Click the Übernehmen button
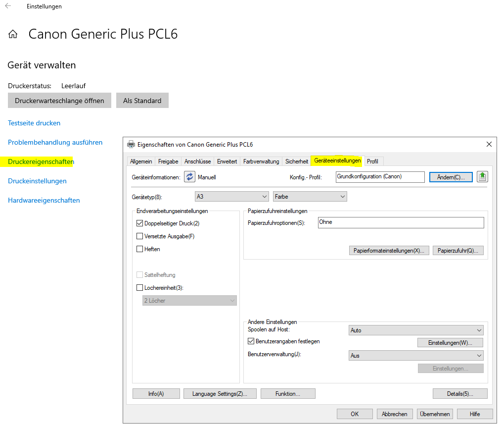Viewport: 502px width, 429px height. pyautogui.click(x=435, y=414)
